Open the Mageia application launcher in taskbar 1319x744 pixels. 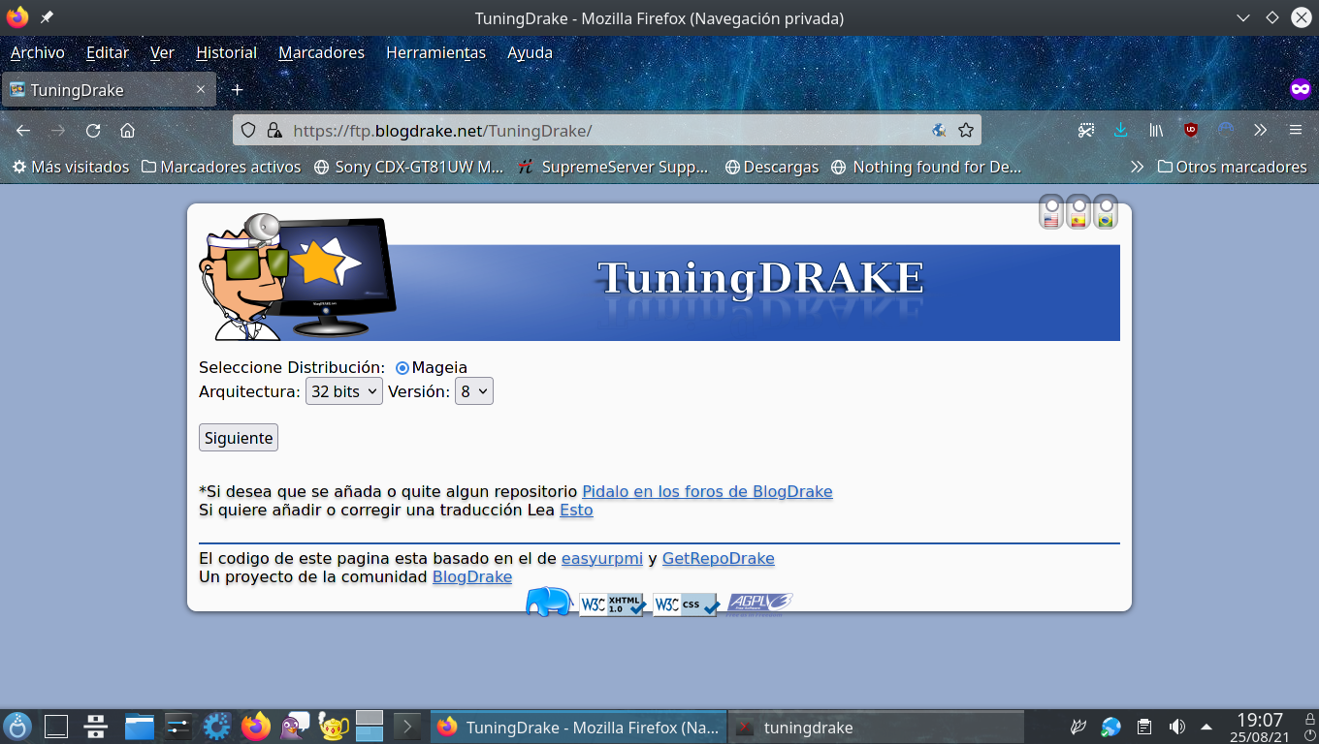click(x=18, y=727)
